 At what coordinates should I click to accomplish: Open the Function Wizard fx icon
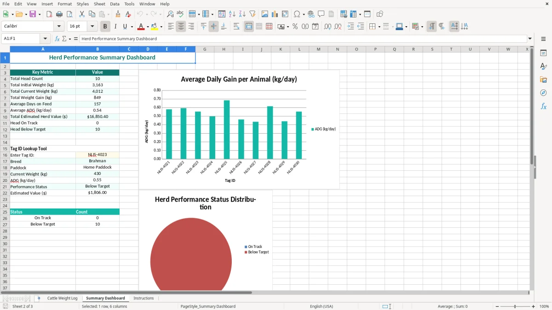57,39
